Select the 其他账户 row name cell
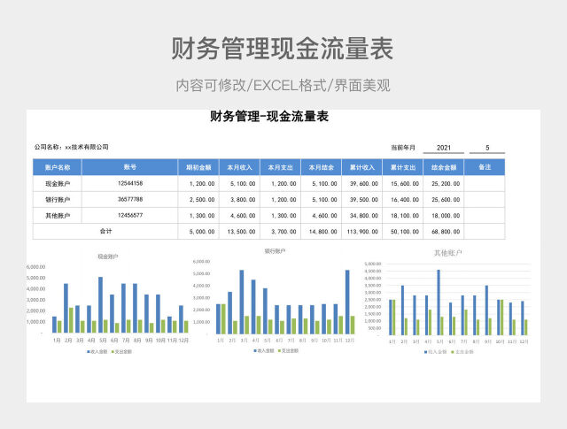Image resolution: width=567 pixels, height=429 pixels. tap(58, 216)
